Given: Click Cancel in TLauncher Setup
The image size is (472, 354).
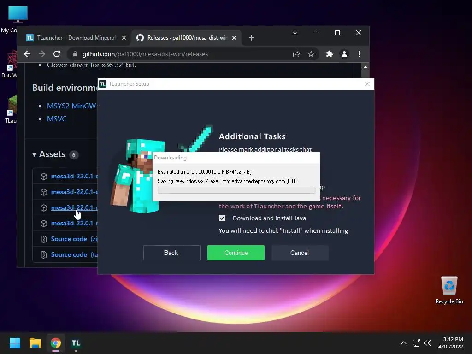Looking at the screenshot, I should tap(300, 253).
